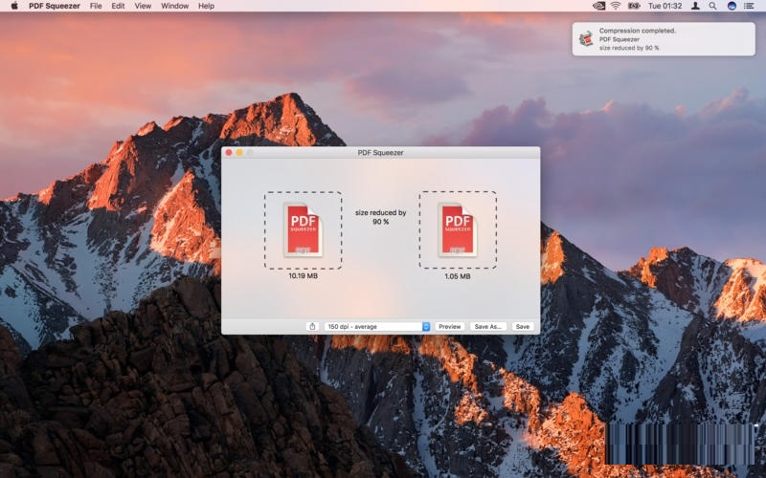
Task: Click the Compression completed notification
Action: tap(664, 39)
